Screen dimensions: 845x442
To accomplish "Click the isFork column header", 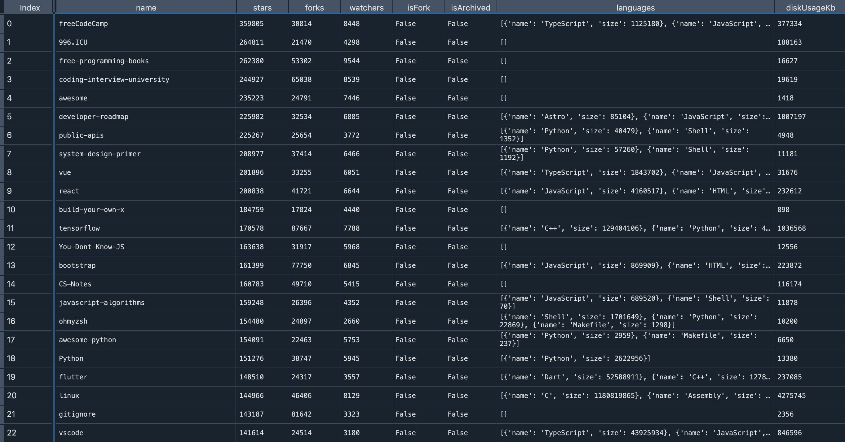I will pos(418,7).
